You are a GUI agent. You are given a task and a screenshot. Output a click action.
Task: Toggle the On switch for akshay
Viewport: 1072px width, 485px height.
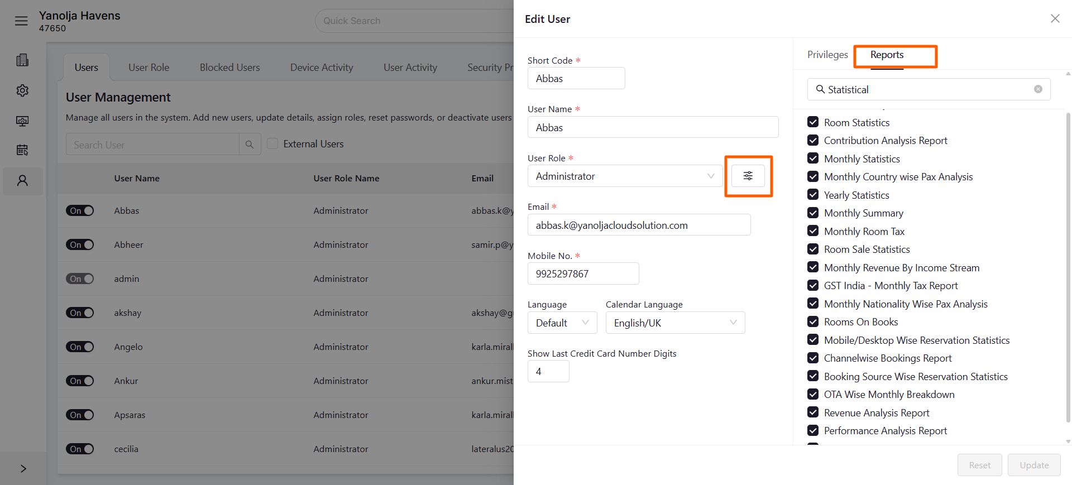(x=80, y=313)
